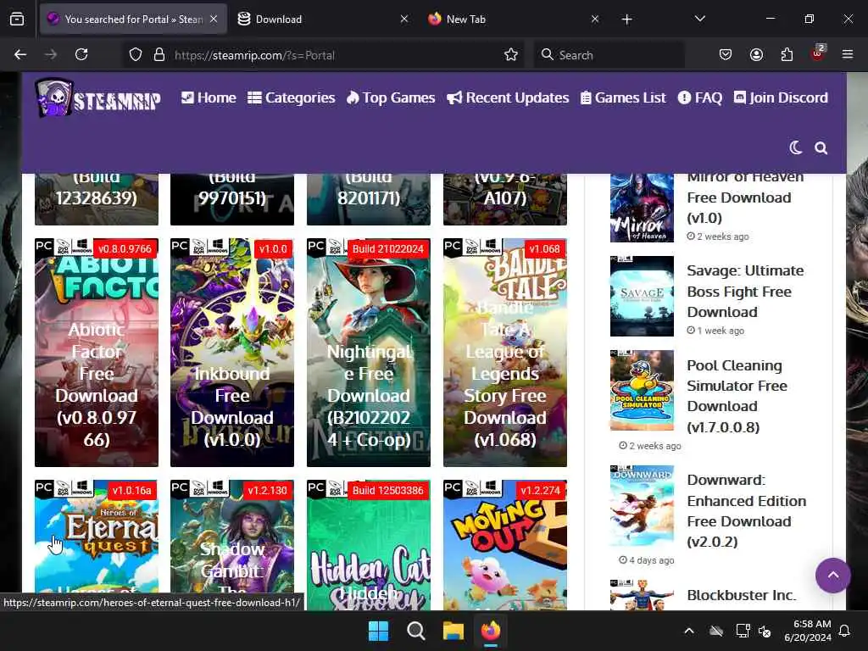
Task: Open Moving Out game card
Action: (x=505, y=545)
